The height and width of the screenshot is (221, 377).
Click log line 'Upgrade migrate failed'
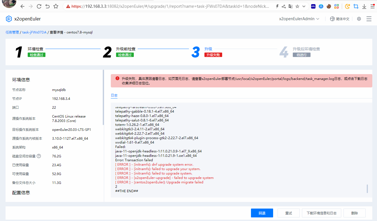tap(159, 182)
